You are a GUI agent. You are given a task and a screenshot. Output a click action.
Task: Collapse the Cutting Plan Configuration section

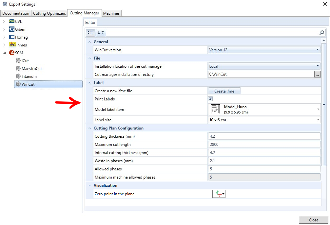tap(90, 129)
